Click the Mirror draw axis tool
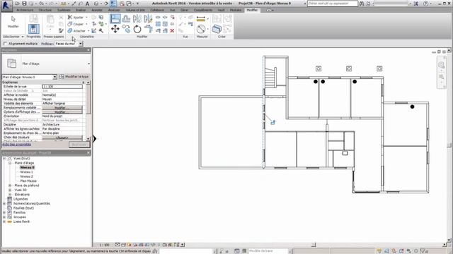 pyautogui.click(x=148, y=19)
